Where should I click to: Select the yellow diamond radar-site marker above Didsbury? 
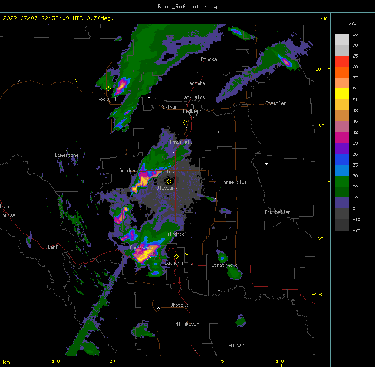pyautogui.click(x=169, y=182)
